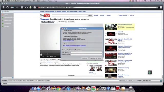Open the Buy ImTOO YouTube HD Video Converter link
The image size is (164, 92).
coord(75,45)
